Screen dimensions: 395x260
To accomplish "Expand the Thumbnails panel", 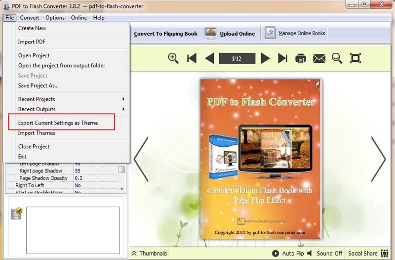I will tap(149, 254).
